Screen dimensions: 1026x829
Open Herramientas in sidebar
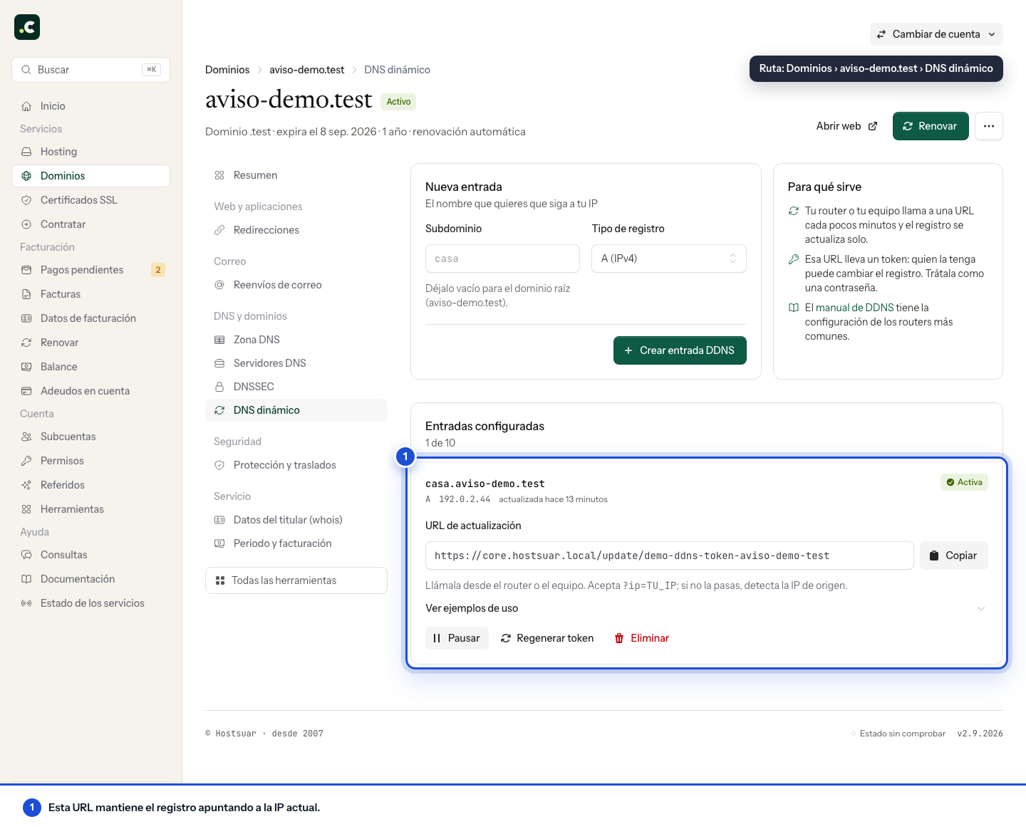pyautogui.click(x=91, y=509)
